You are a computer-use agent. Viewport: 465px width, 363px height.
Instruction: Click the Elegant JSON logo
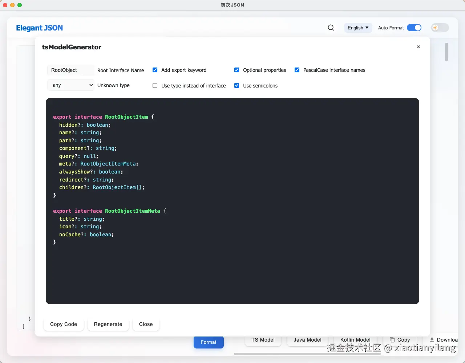click(40, 28)
